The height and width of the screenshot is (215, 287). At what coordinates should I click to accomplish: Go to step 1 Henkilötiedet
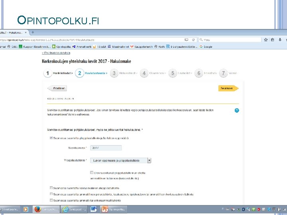click(x=58, y=73)
